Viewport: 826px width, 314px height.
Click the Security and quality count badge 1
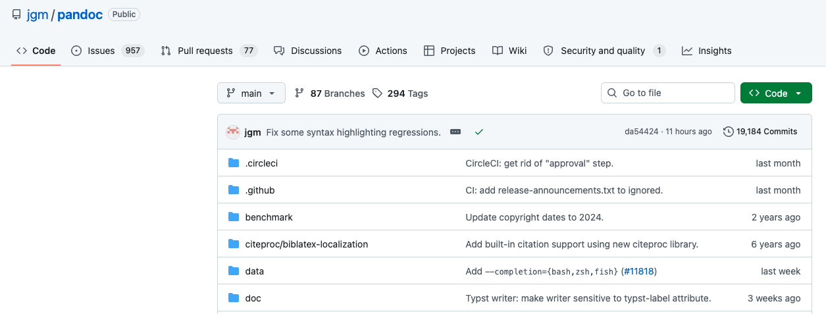pyautogui.click(x=659, y=51)
